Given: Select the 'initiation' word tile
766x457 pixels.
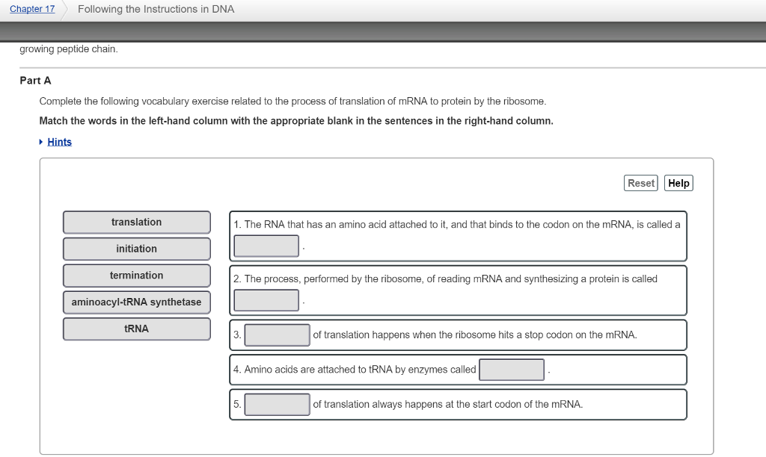Looking at the screenshot, I should pyautogui.click(x=137, y=249).
